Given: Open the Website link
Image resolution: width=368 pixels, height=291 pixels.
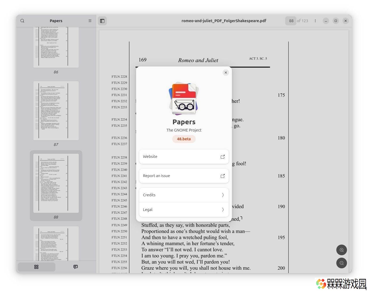Looking at the screenshot, I should [184, 157].
